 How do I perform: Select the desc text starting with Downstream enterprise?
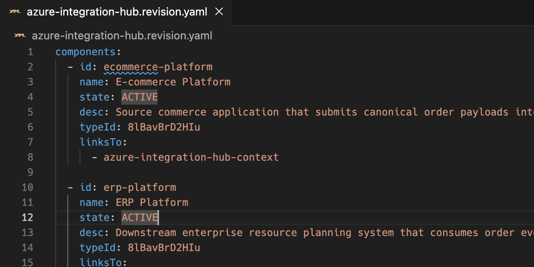point(251,232)
